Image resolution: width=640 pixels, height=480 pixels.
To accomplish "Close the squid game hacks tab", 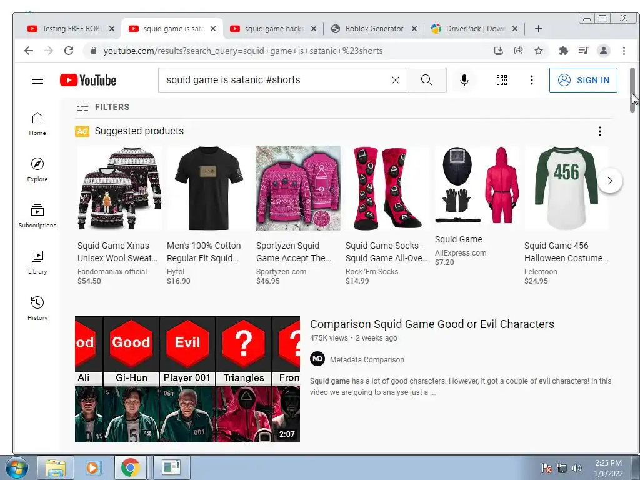I will pyautogui.click(x=314, y=29).
